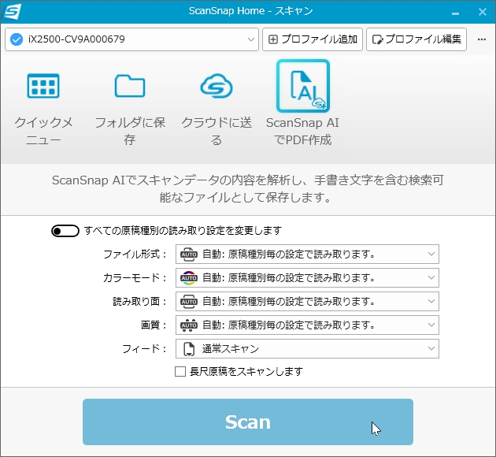Open the 画質 dropdown
This screenshot has height=457, width=496.
307,325
